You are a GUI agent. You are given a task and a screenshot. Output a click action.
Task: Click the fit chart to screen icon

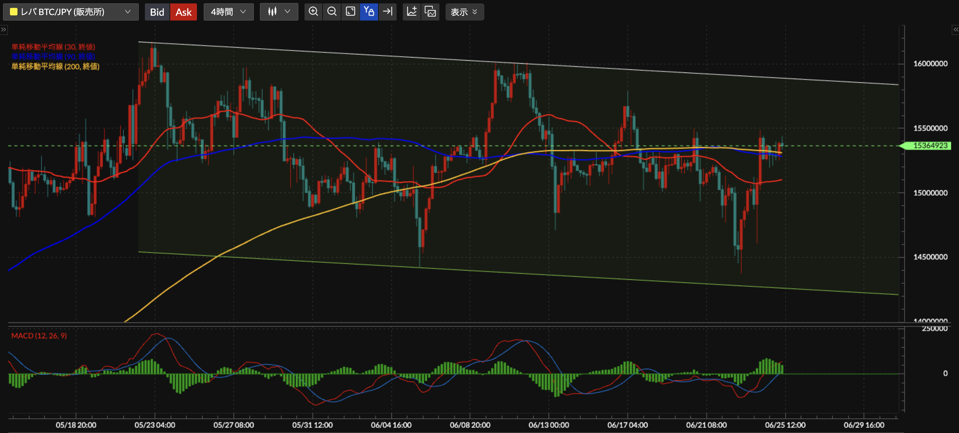350,12
